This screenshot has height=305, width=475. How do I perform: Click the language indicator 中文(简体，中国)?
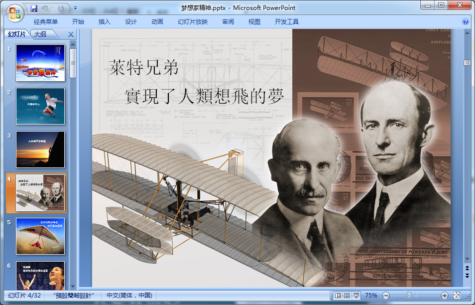(x=129, y=296)
